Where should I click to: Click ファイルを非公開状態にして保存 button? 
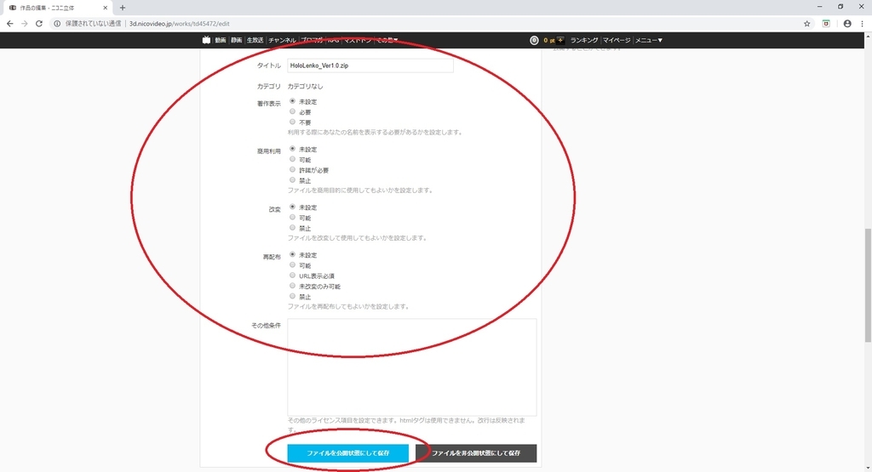tap(476, 453)
